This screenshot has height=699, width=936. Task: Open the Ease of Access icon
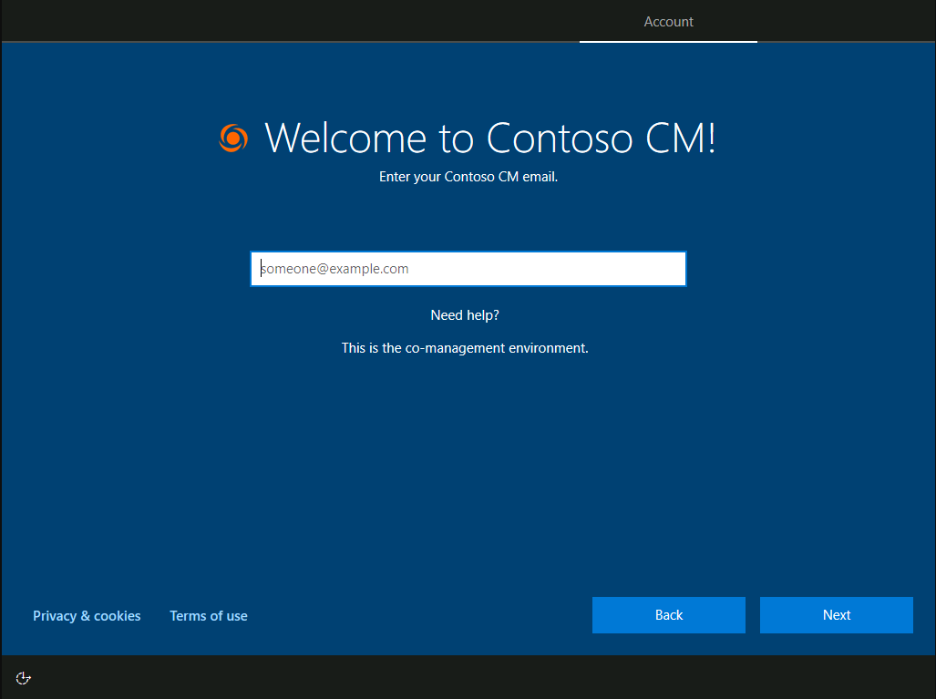(x=23, y=678)
